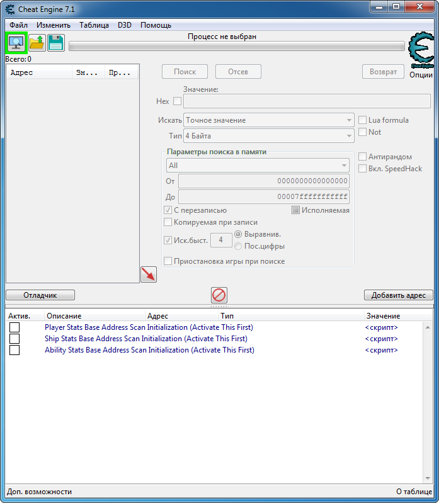Click the <скрипт> value of Ship Stats row
Image resolution: width=439 pixels, height=503 pixels.
[x=382, y=339]
